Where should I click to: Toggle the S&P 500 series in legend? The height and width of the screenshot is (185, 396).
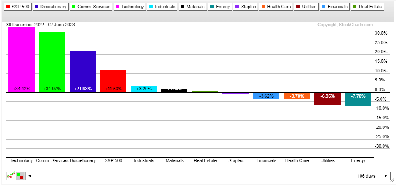point(17,7)
